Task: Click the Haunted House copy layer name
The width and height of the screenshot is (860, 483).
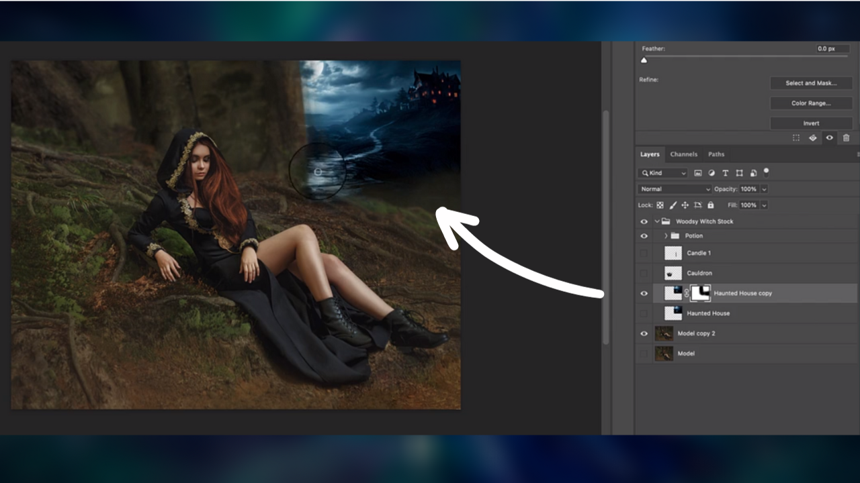Action: point(743,293)
